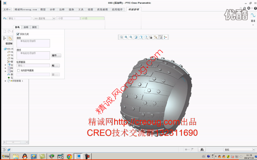Expand the 环形折弯 1 tree node
The height and width of the screenshot is (160, 257).
(5, 81)
